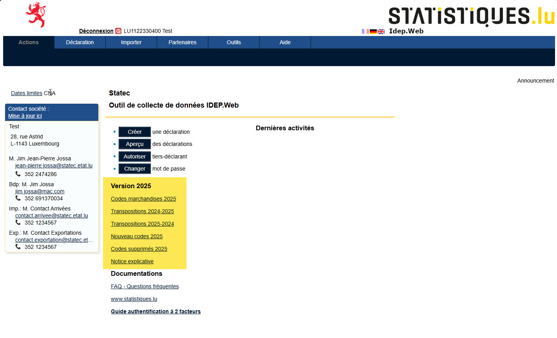Image resolution: width=557 pixels, height=338 pixels.
Task: Open the Importer menu
Action: coord(131,42)
